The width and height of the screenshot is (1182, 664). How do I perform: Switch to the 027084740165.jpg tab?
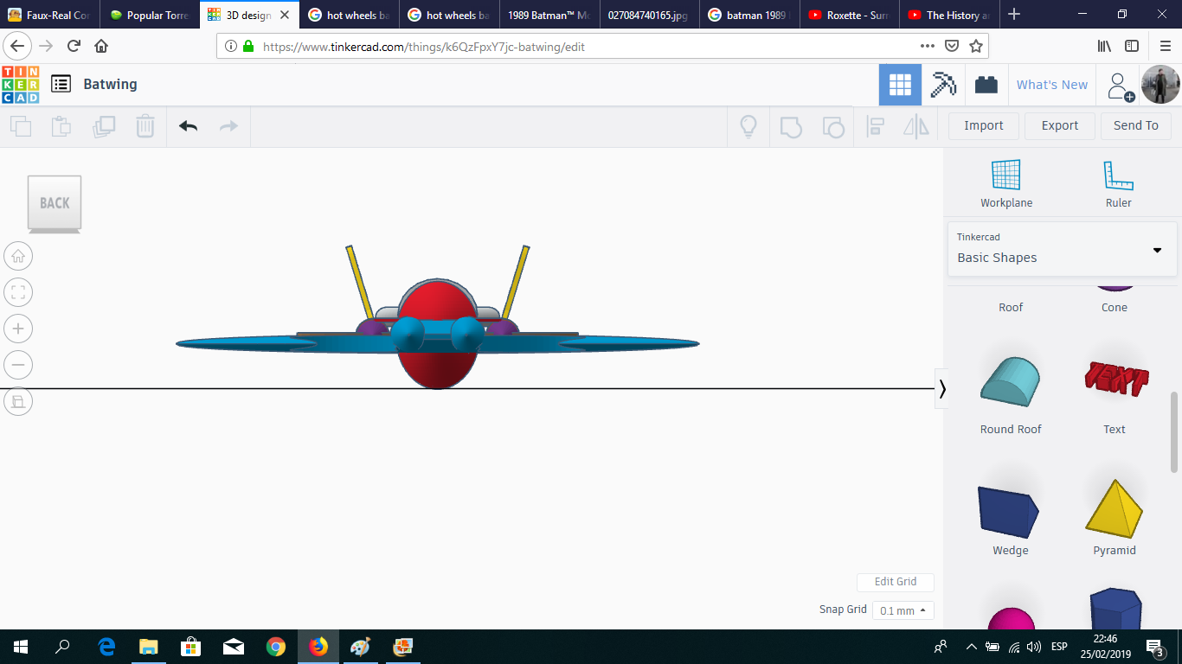[x=647, y=15]
